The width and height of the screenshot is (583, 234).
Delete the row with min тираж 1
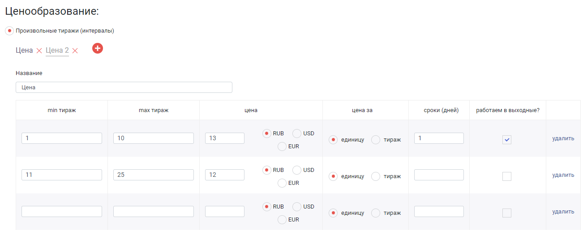pos(563,138)
